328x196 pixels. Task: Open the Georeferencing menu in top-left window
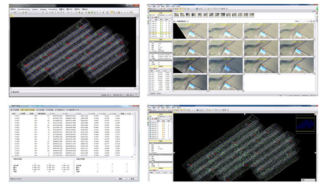tap(23, 9)
